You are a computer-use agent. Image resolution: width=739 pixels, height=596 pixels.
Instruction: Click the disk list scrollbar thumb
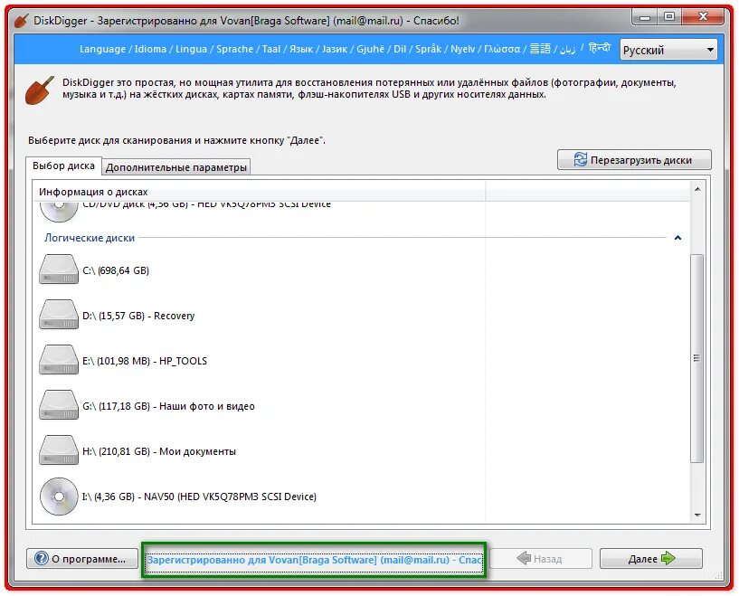(697, 358)
